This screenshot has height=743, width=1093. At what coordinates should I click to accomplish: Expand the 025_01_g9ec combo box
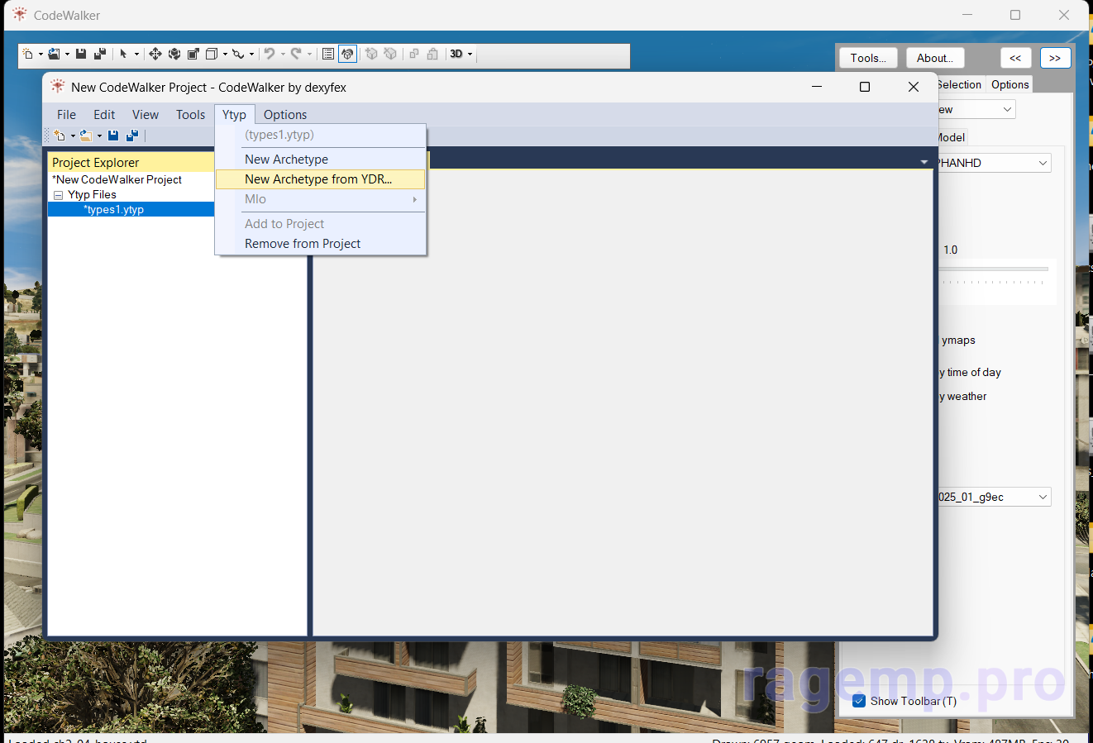coord(1042,497)
